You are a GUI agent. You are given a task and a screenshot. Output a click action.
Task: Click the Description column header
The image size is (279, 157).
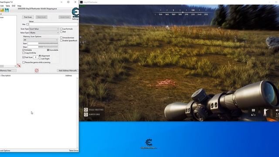[x=6, y=75]
